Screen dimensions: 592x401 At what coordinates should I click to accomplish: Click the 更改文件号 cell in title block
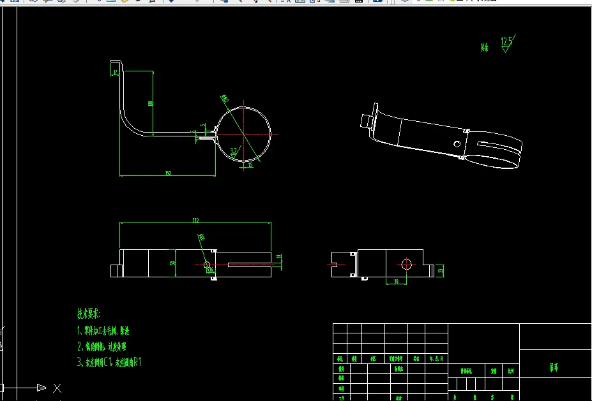(396, 358)
